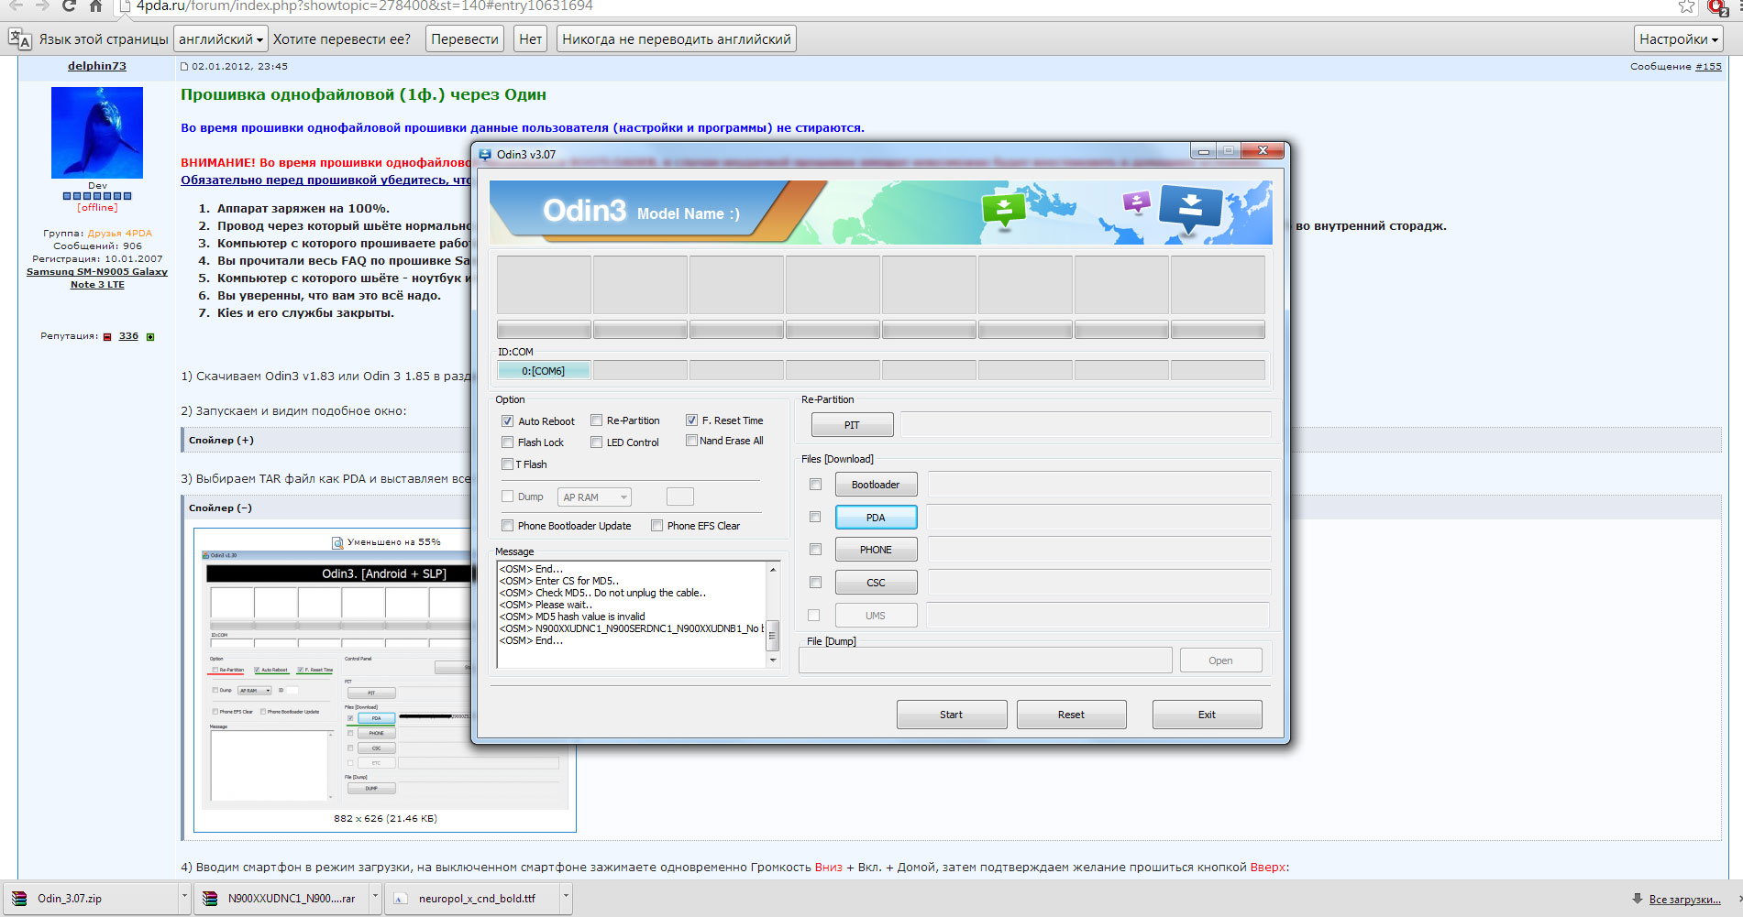
Task: Click the browser home icon
Action: (x=95, y=6)
